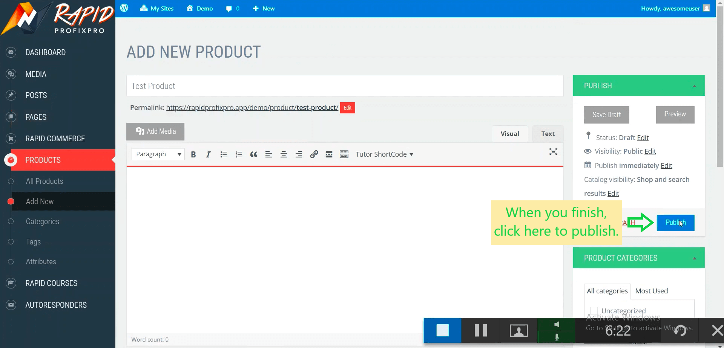
Task: Switch to the Visual editor tab
Action: coord(510,134)
